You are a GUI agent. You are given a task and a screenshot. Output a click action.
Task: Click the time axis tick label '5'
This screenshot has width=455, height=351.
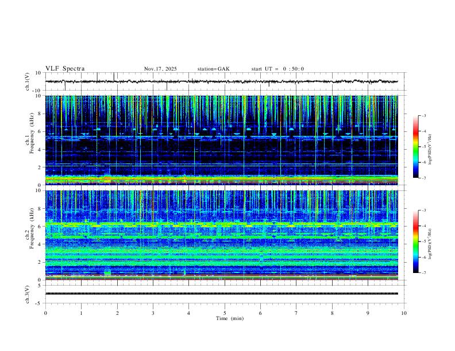click(225, 313)
